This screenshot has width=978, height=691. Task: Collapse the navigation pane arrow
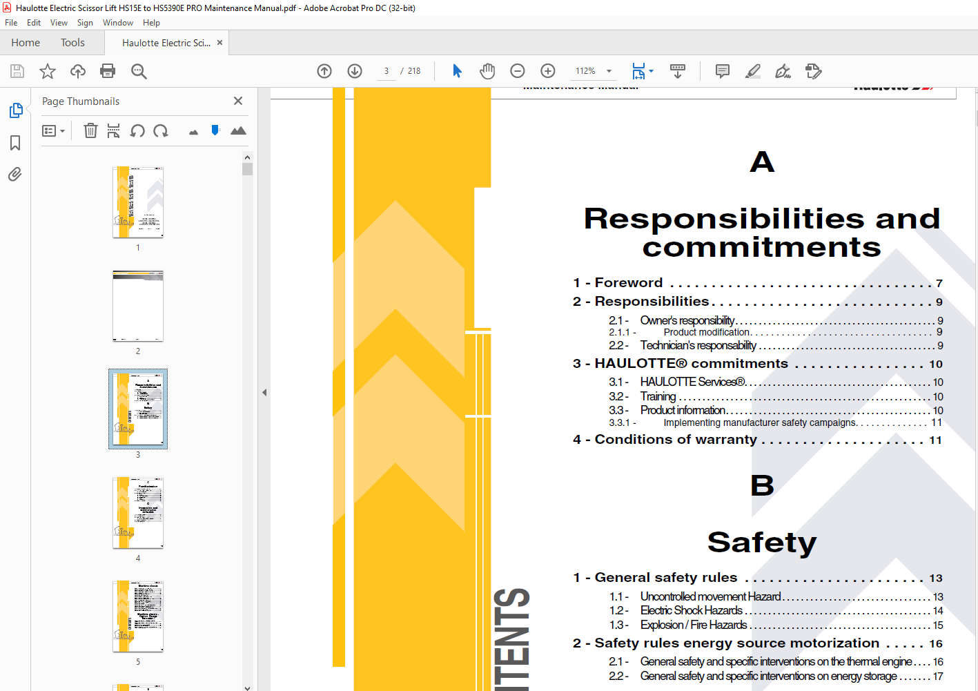(264, 392)
